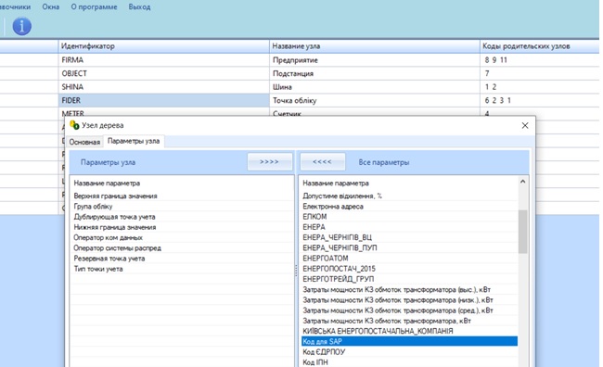Click the Подстанция node name cell
Viewport: 603px width, 367px height.
(375, 73)
